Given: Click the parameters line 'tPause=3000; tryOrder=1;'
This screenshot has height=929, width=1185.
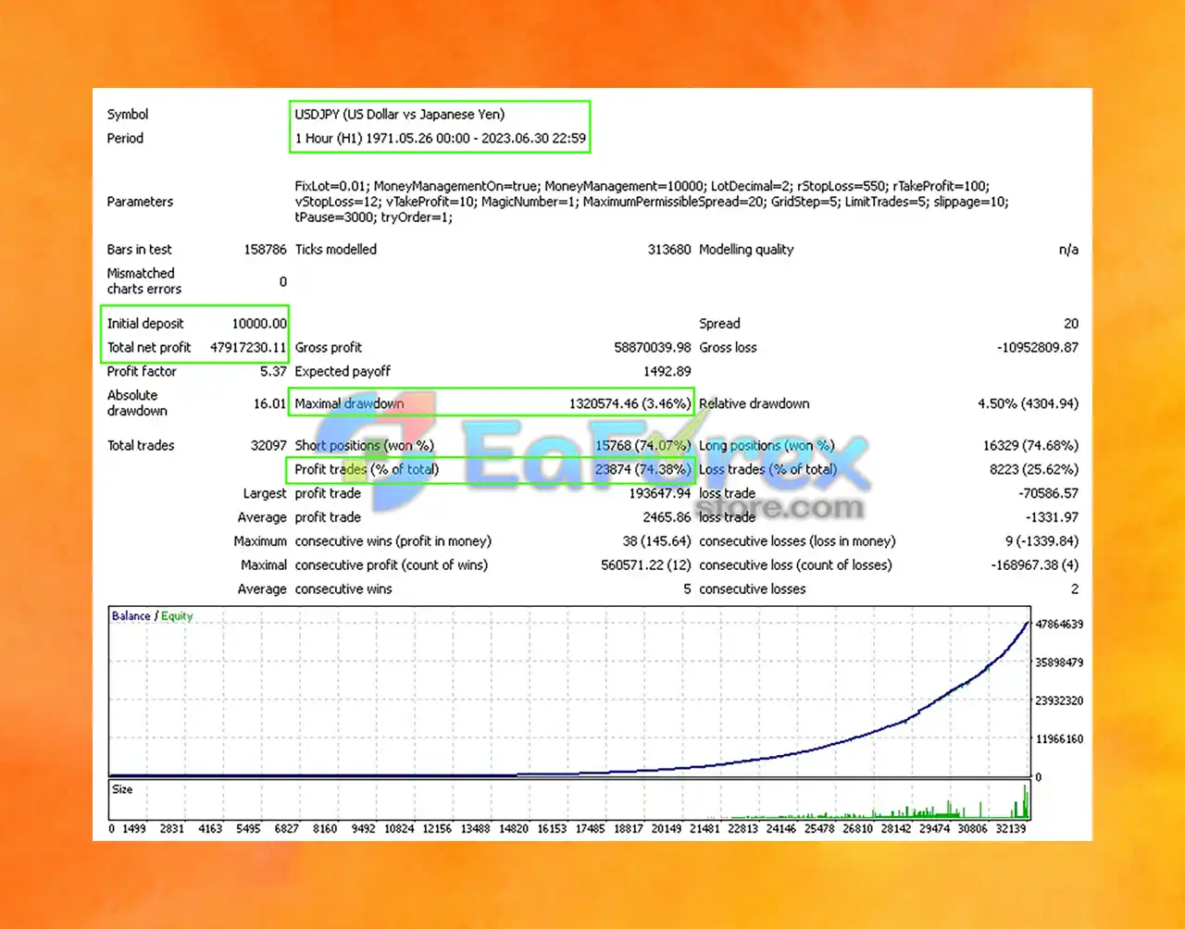Looking at the screenshot, I should pos(374,217).
